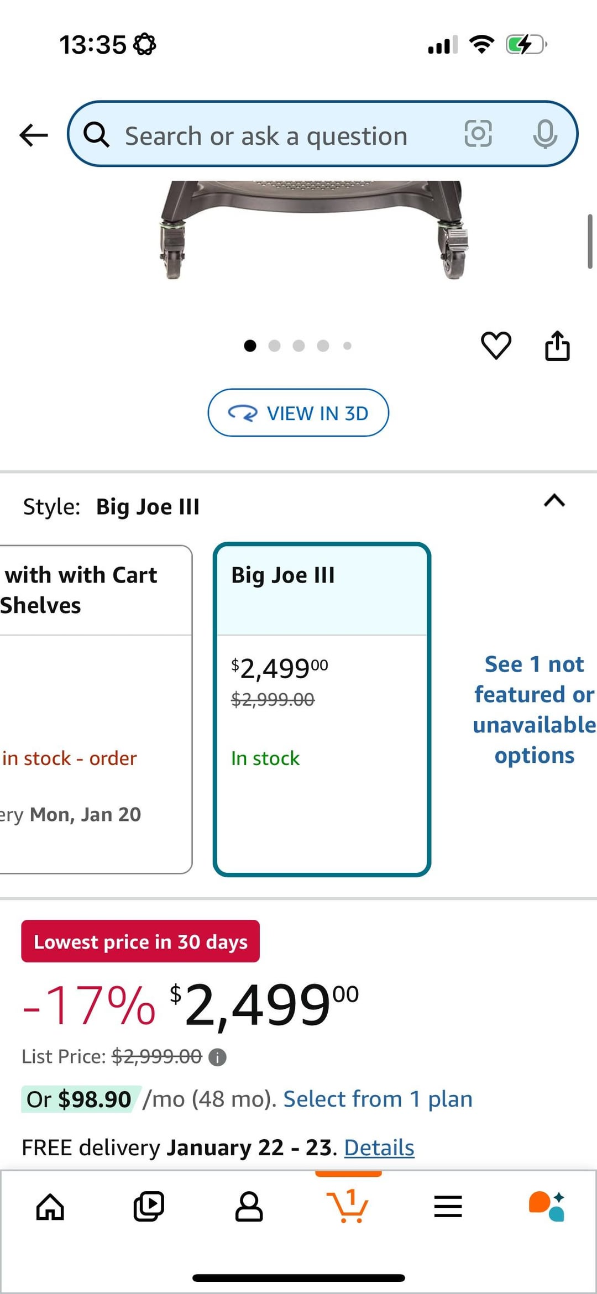This screenshot has height=1294, width=597.
Task: Tap the share icon
Action: [x=557, y=346]
